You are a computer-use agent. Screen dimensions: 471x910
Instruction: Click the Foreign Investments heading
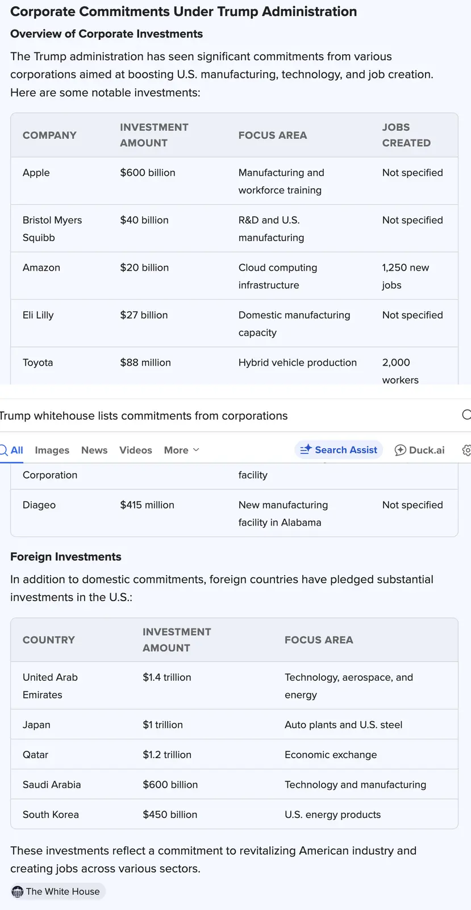point(66,557)
